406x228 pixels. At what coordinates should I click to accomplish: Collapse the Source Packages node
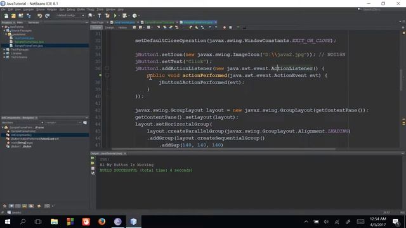(4, 30)
